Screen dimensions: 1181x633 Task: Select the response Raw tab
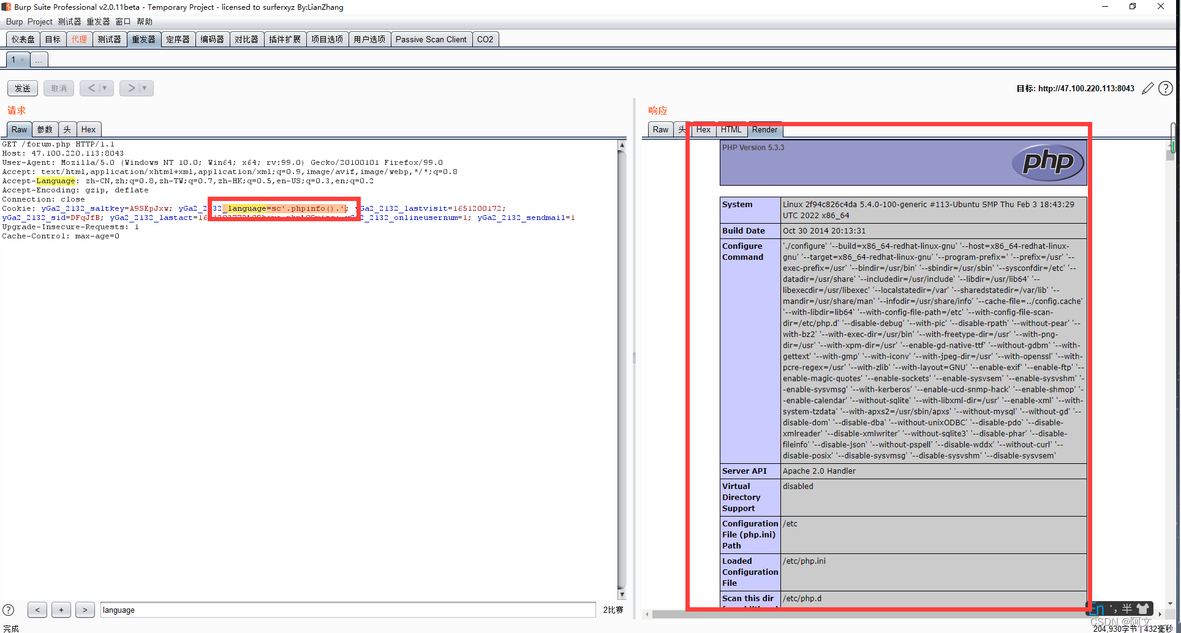click(661, 129)
